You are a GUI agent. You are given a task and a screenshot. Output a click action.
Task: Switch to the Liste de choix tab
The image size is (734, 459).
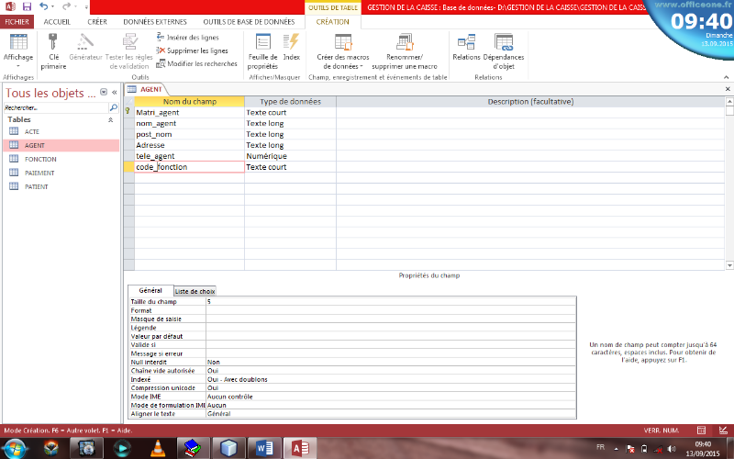pos(195,291)
